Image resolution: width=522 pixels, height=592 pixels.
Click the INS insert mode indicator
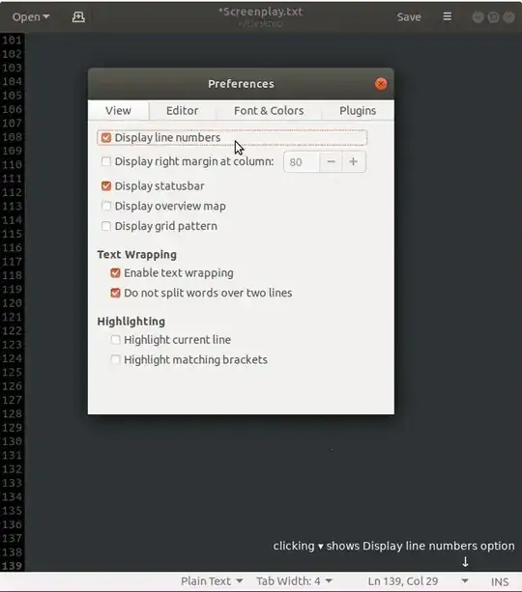500,581
